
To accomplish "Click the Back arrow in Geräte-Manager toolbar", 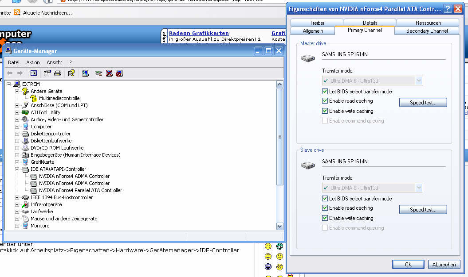I will point(10,73).
